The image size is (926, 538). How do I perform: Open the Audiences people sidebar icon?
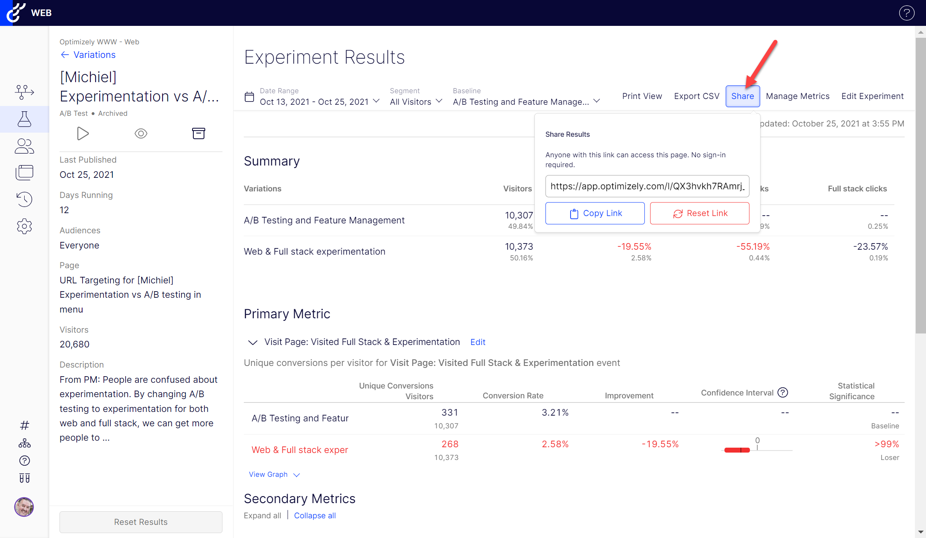click(x=25, y=146)
